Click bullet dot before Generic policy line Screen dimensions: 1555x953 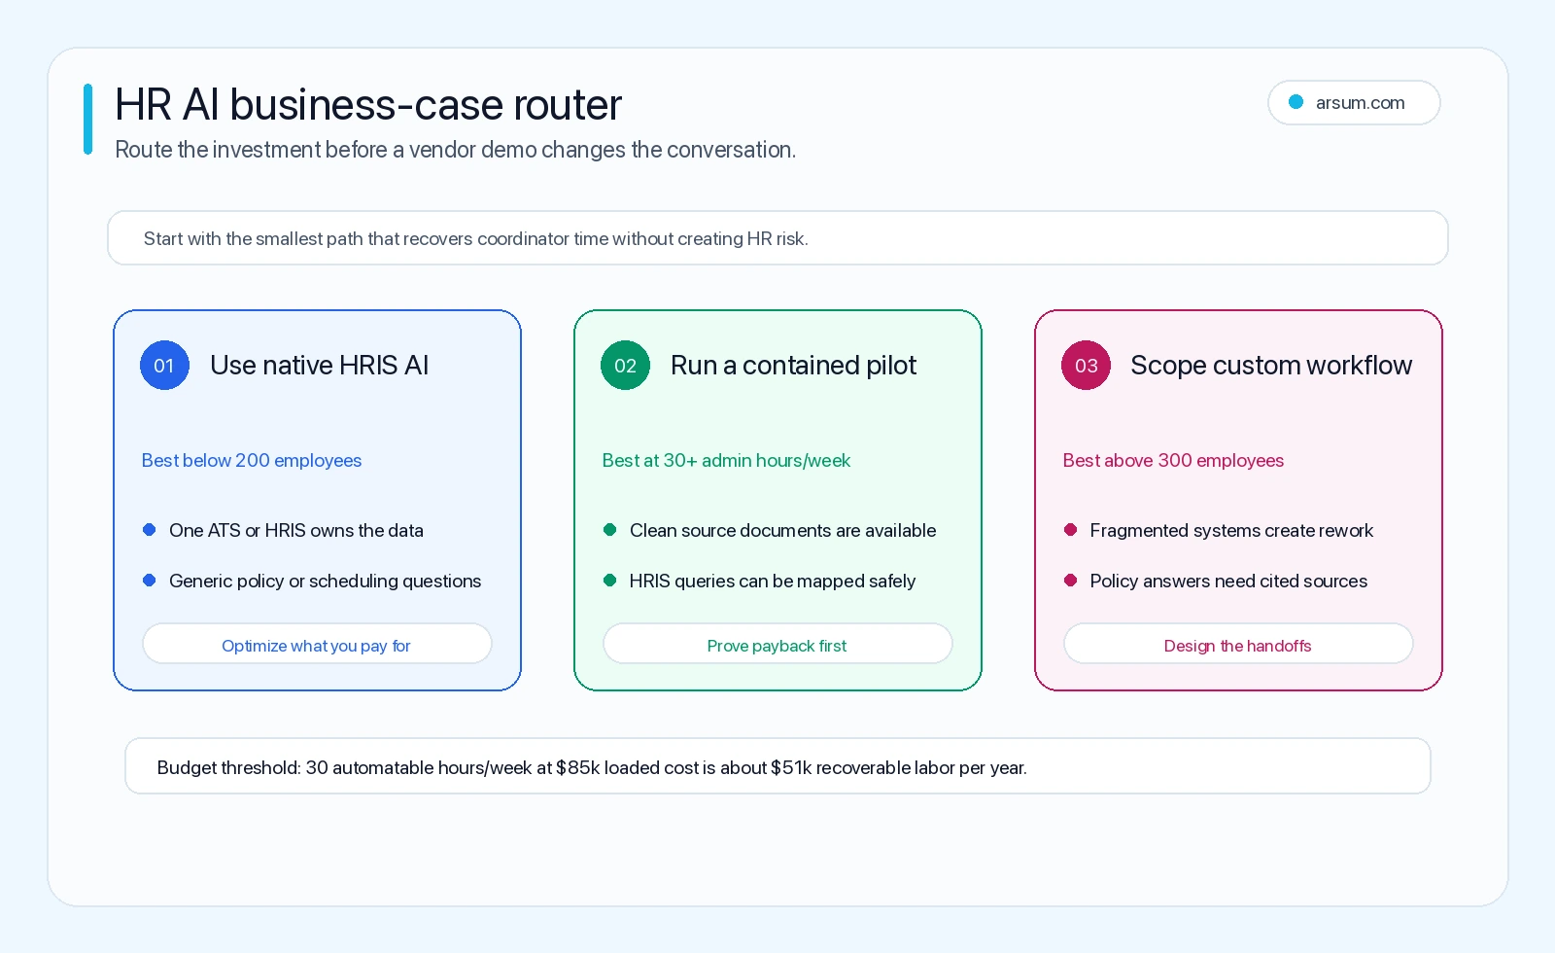pos(149,581)
